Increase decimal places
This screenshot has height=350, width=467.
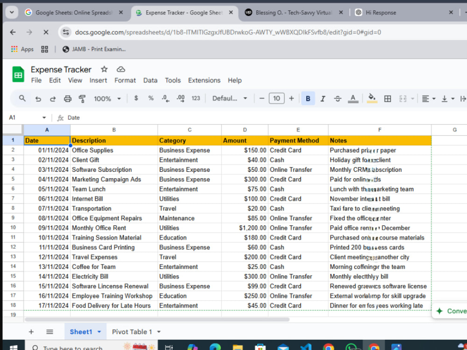[180, 98]
